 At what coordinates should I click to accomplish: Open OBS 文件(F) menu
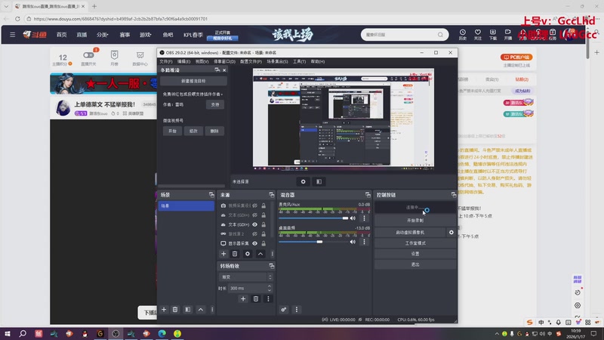coord(166,62)
